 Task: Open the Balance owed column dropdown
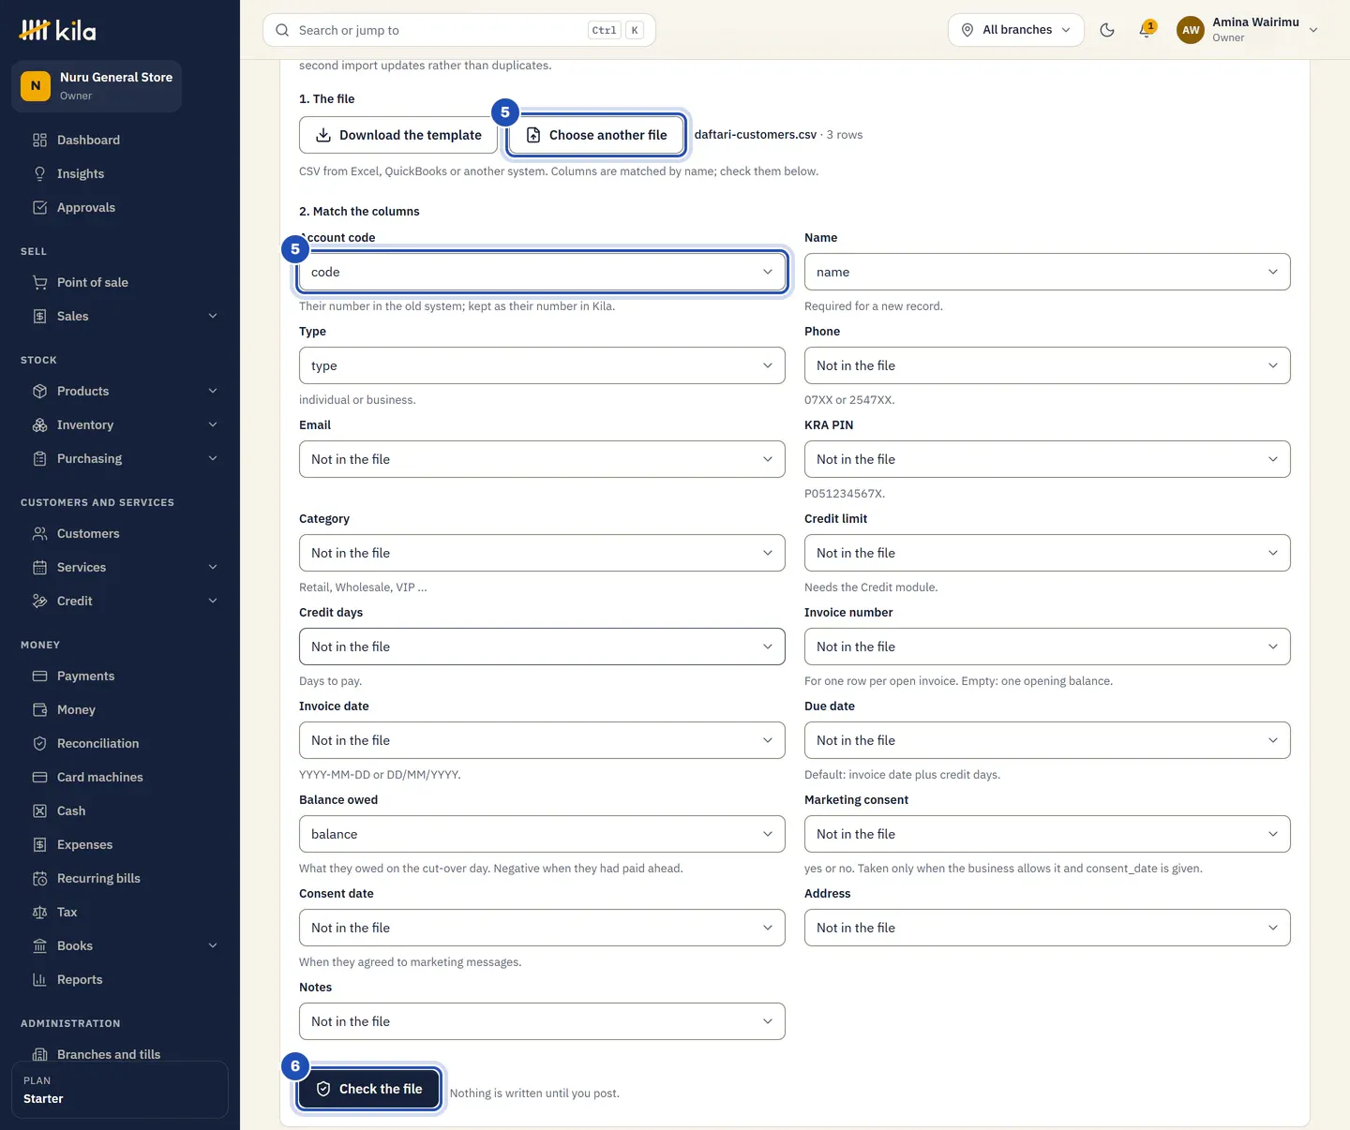[x=542, y=834]
